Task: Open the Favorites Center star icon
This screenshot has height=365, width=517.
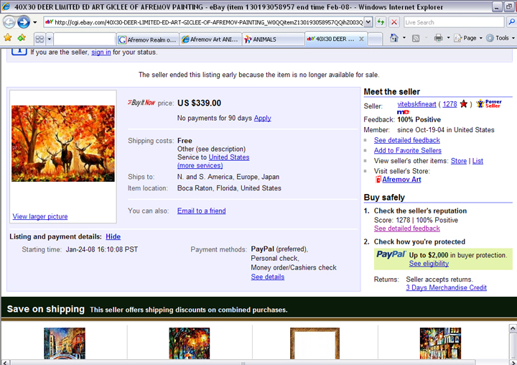Action: 8,38
